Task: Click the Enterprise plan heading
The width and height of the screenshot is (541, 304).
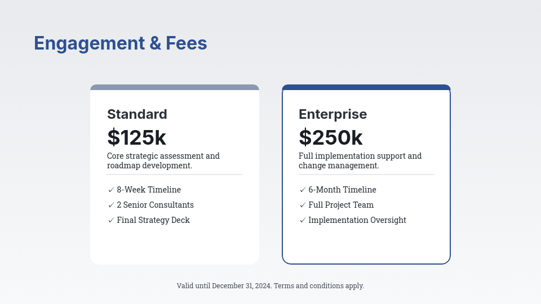Action: click(x=332, y=114)
